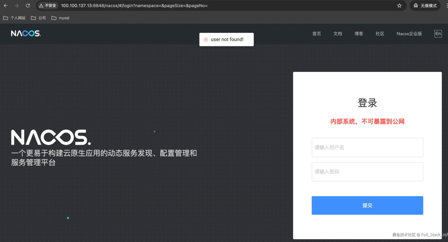Open the 个人网站 bookmark folder
The height and width of the screenshot is (242, 448).
click(x=14, y=18)
